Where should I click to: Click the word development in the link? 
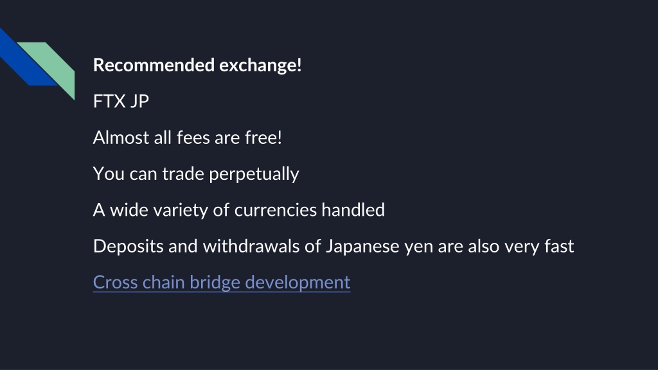[x=298, y=283]
